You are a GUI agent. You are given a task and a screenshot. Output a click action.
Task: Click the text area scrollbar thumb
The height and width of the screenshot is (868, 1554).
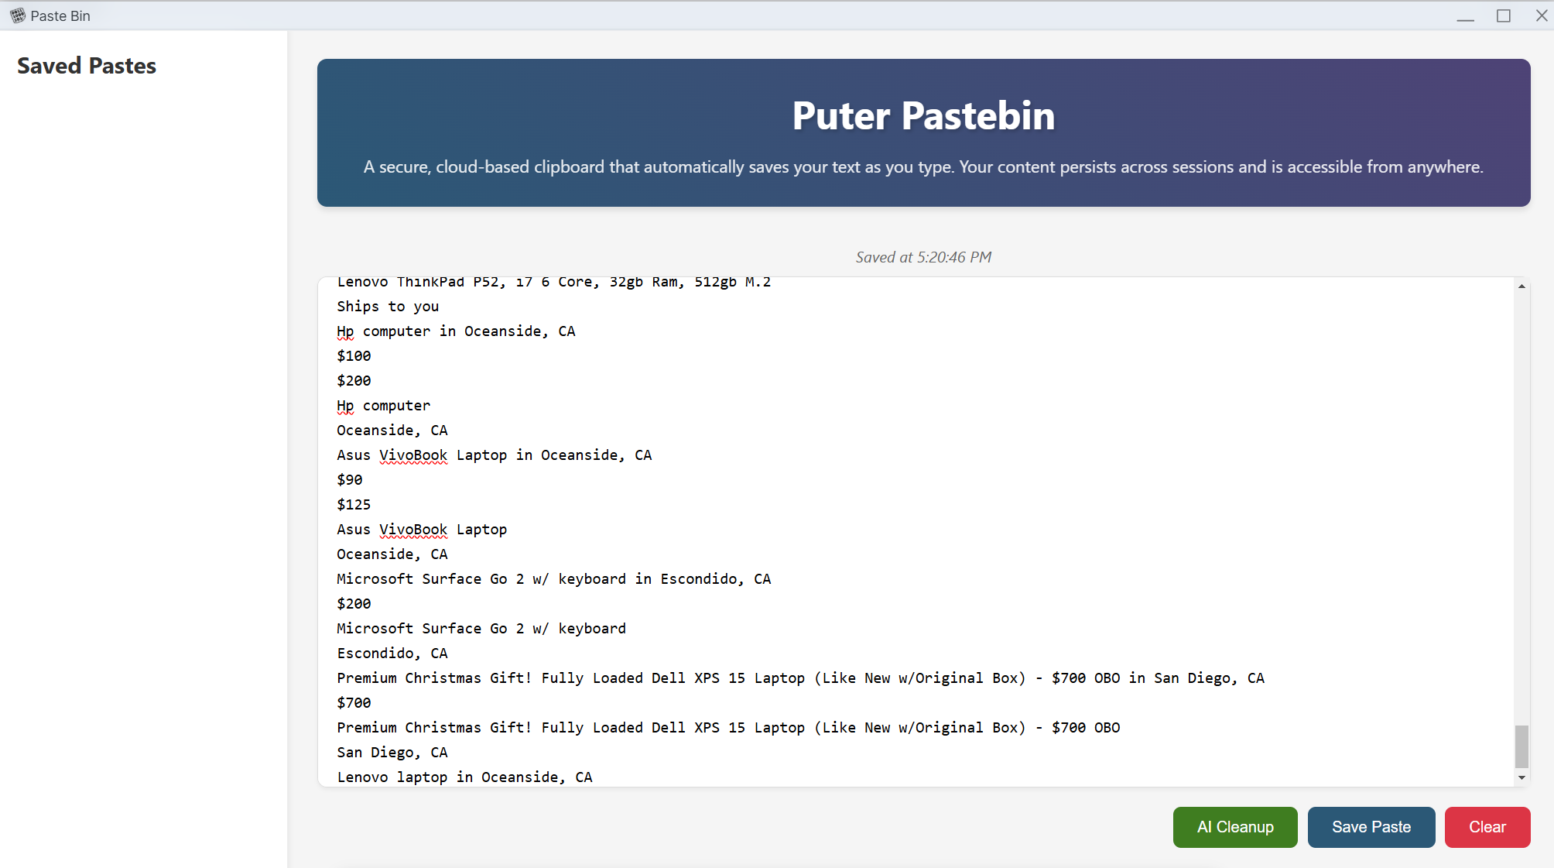click(x=1521, y=746)
